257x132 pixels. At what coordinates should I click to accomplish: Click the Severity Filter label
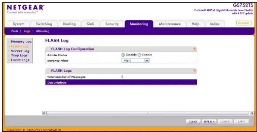click(58, 61)
